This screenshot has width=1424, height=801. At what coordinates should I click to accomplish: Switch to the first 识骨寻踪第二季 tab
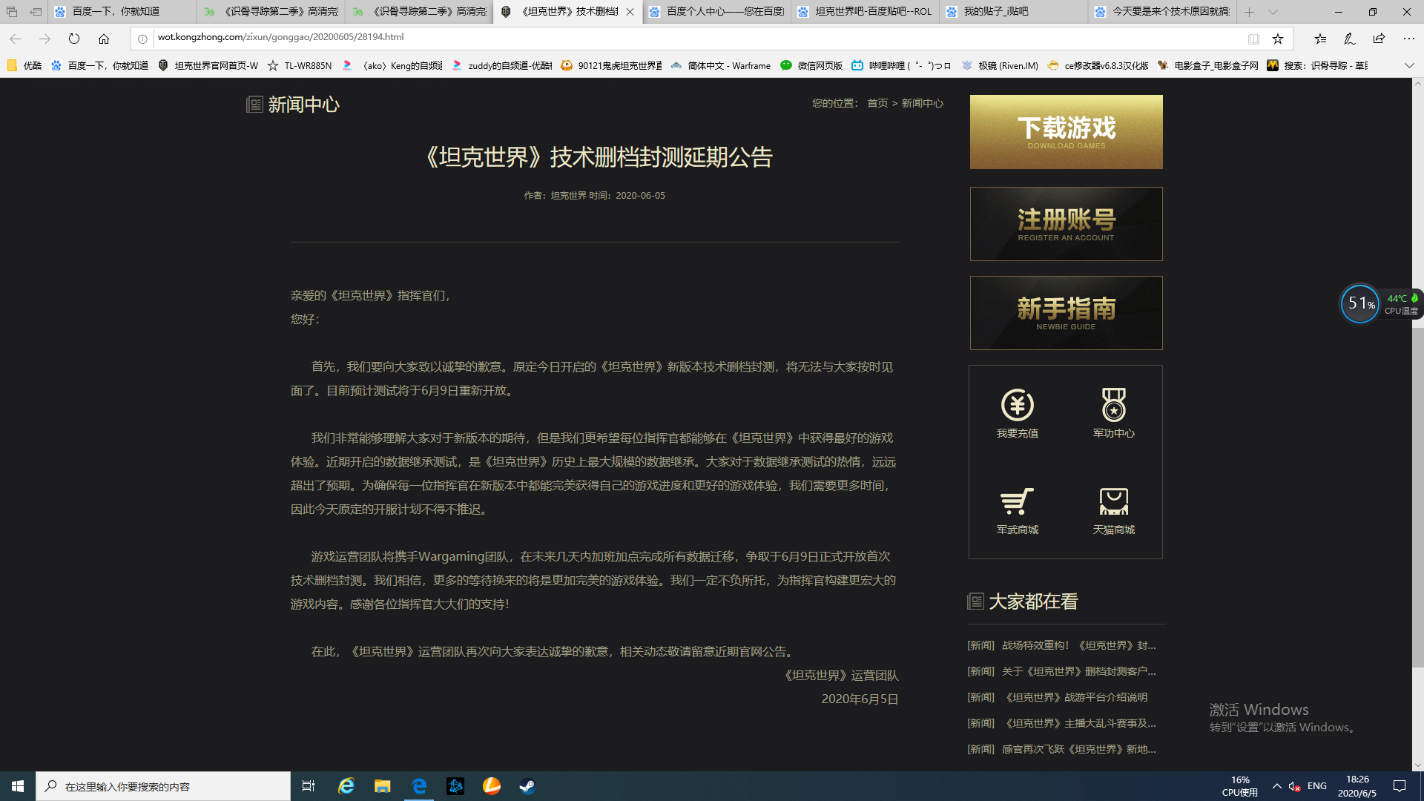pyautogui.click(x=271, y=12)
